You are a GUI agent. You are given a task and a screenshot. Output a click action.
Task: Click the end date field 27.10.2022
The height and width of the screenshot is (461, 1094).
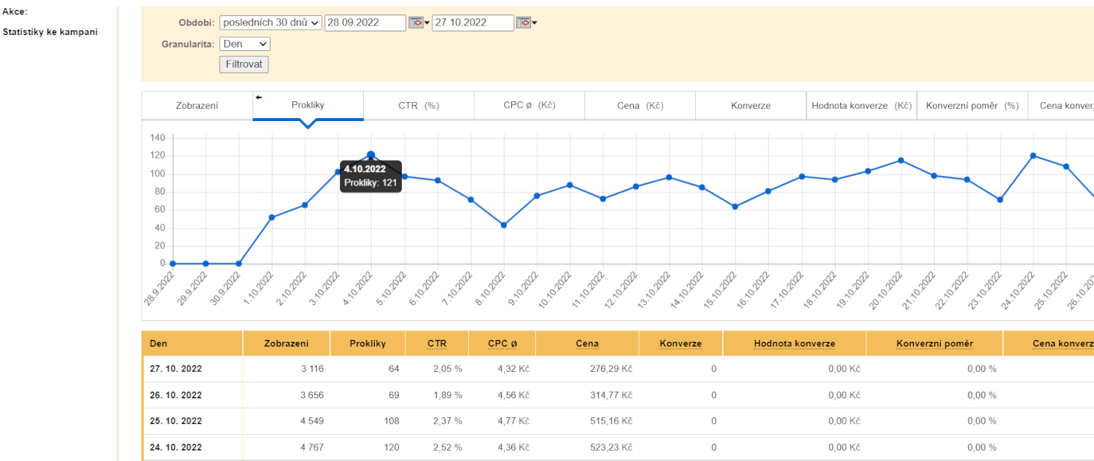click(473, 23)
